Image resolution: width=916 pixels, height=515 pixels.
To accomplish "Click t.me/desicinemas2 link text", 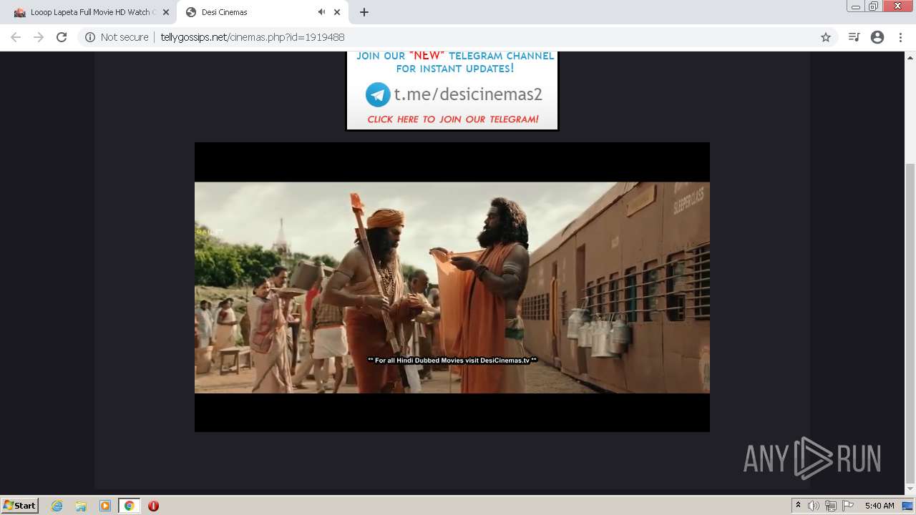I will (x=468, y=94).
